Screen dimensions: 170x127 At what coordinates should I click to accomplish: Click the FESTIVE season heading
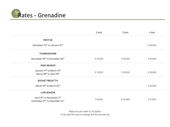48,40
